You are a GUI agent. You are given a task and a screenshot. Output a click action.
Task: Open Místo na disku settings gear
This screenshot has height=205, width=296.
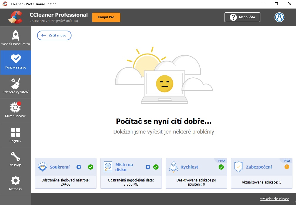(x=148, y=167)
